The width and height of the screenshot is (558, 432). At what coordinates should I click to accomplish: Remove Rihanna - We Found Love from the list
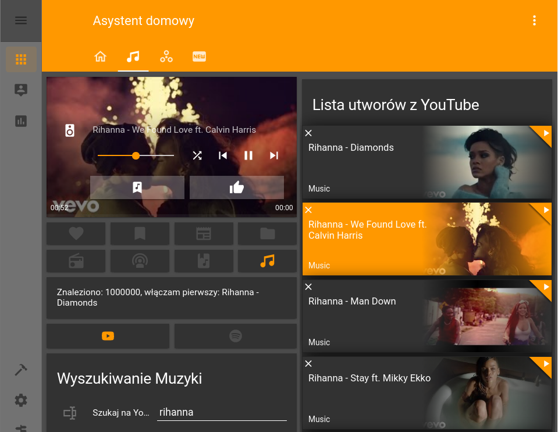308,210
